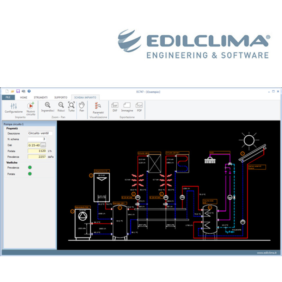Select the solar collector panel in the schema
Image resolution: width=282 pixels, height=282 pixels.
(x=252, y=153)
